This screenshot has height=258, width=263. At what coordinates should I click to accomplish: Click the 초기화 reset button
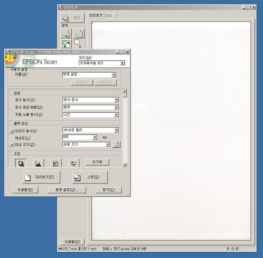click(x=97, y=162)
